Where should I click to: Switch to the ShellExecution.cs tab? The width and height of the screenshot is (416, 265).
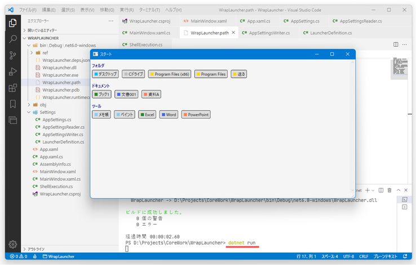(145, 44)
